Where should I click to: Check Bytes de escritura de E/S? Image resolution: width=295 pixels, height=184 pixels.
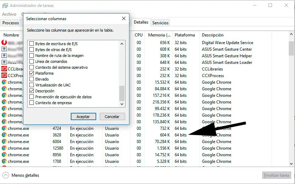click(32, 44)
